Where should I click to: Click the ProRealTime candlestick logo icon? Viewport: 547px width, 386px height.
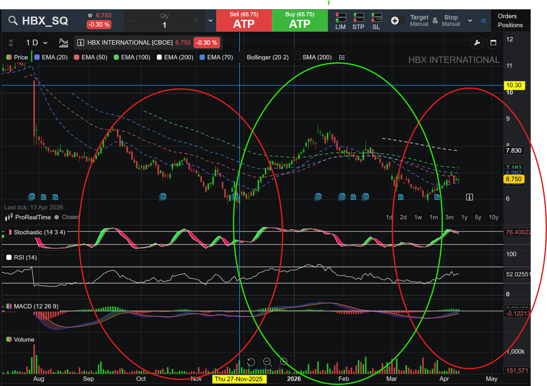click(9, 217)
